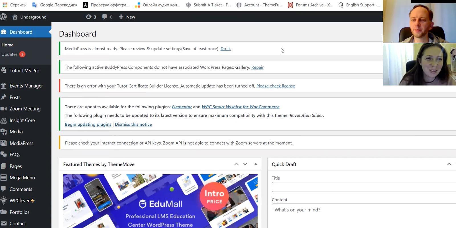The image size is (456, 228).
Task: Move Quick Draft widget up
Action: pos(449,164)
